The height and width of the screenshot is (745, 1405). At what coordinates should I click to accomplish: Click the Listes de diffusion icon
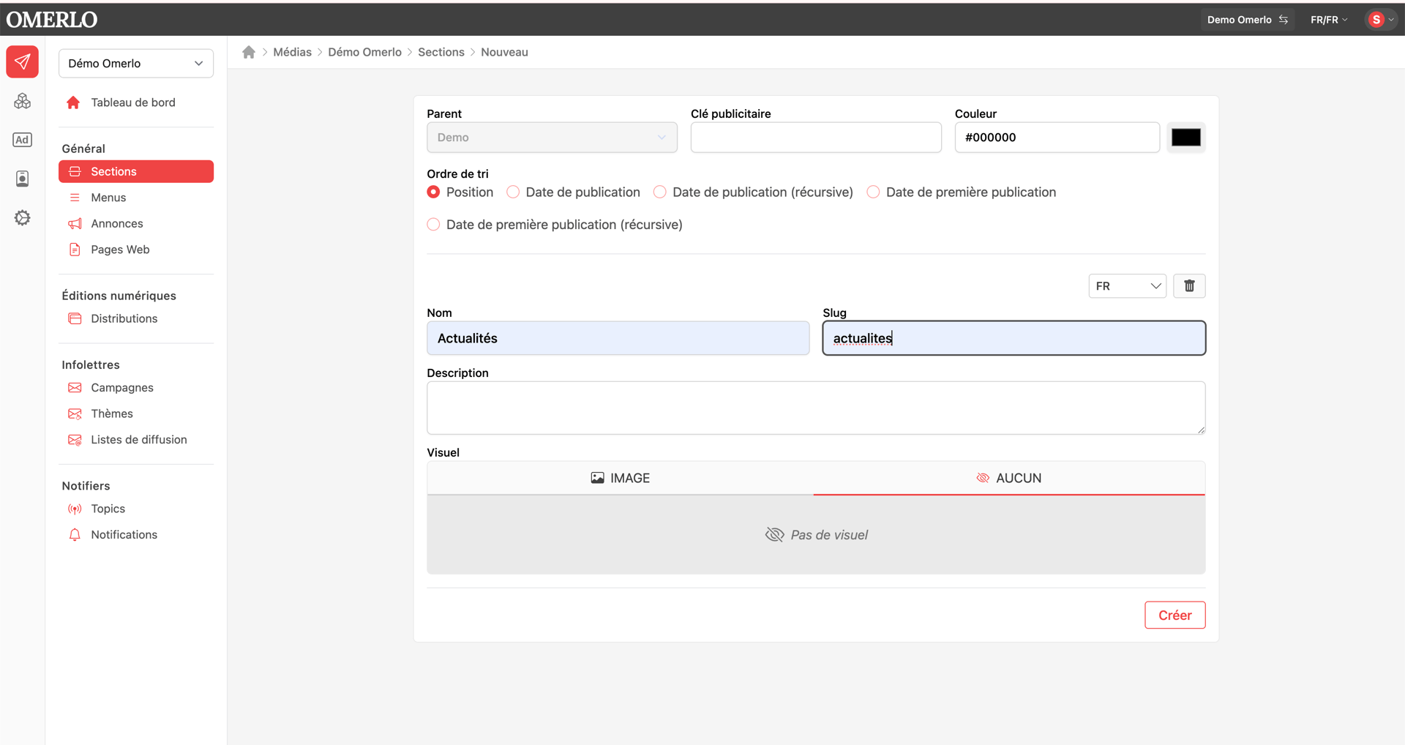click(75, 439)
